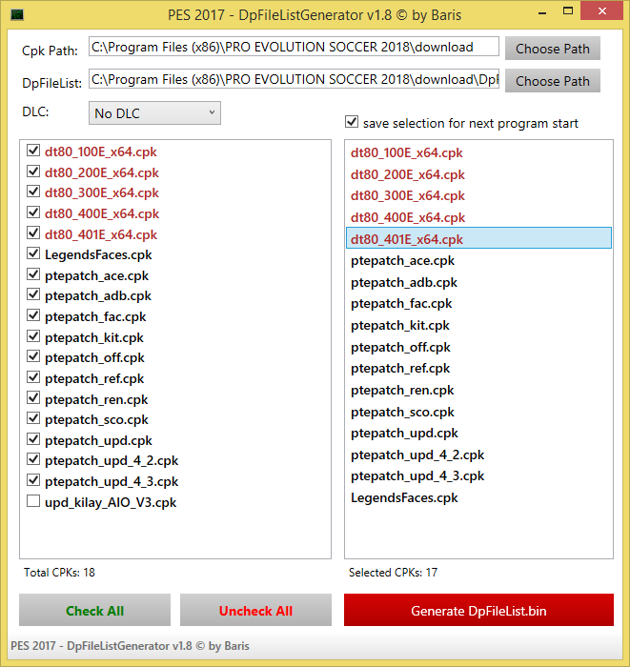Toggle save selection for next program start
The width and height of the screenshot is (630, 667).
coord(352,122)
